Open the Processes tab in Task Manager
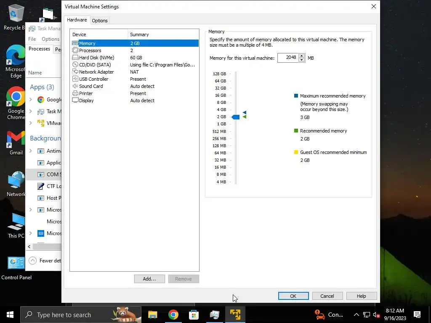431x323 pixels. [39, 49]
